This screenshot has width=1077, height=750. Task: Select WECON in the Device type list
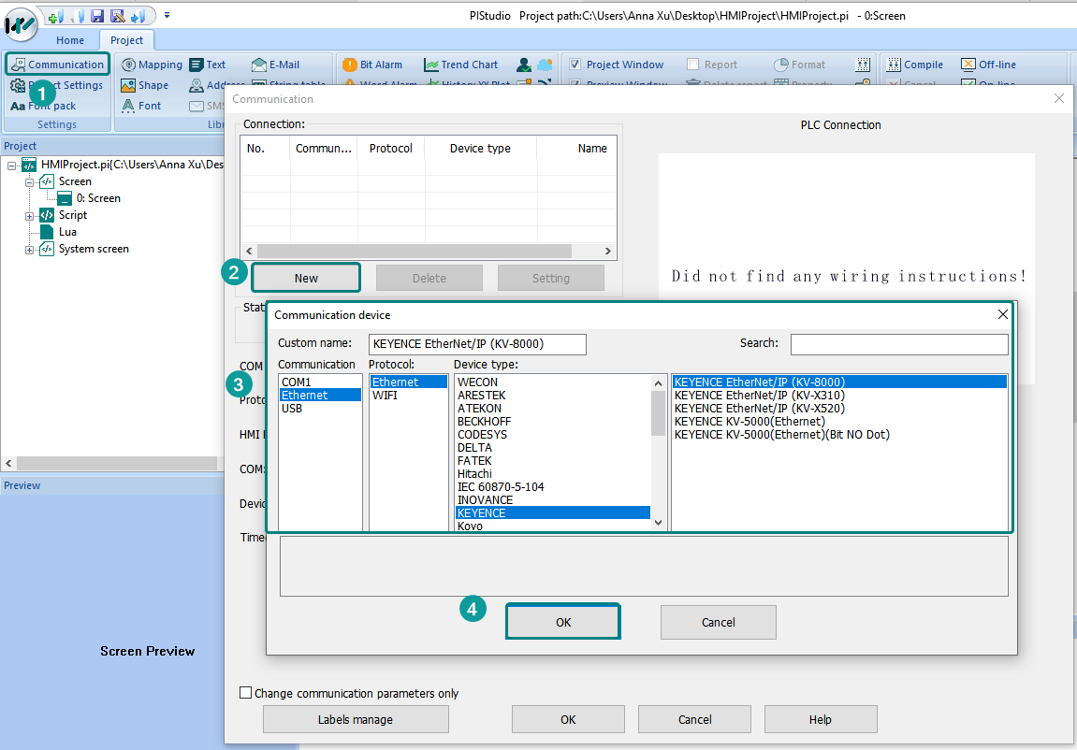pyautogui.click(x=553, y=382)
